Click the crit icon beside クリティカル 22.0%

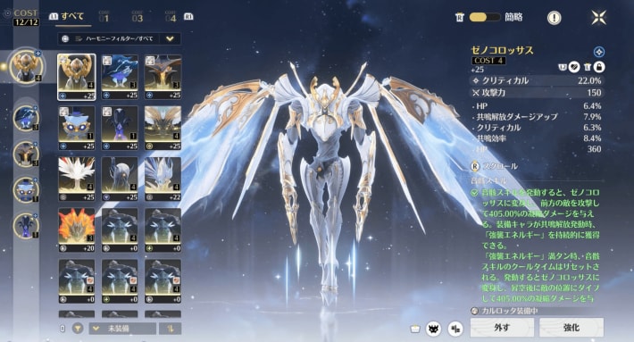click(476, 80)
